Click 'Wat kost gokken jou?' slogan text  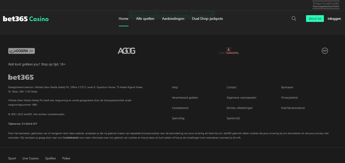point(37,64)
